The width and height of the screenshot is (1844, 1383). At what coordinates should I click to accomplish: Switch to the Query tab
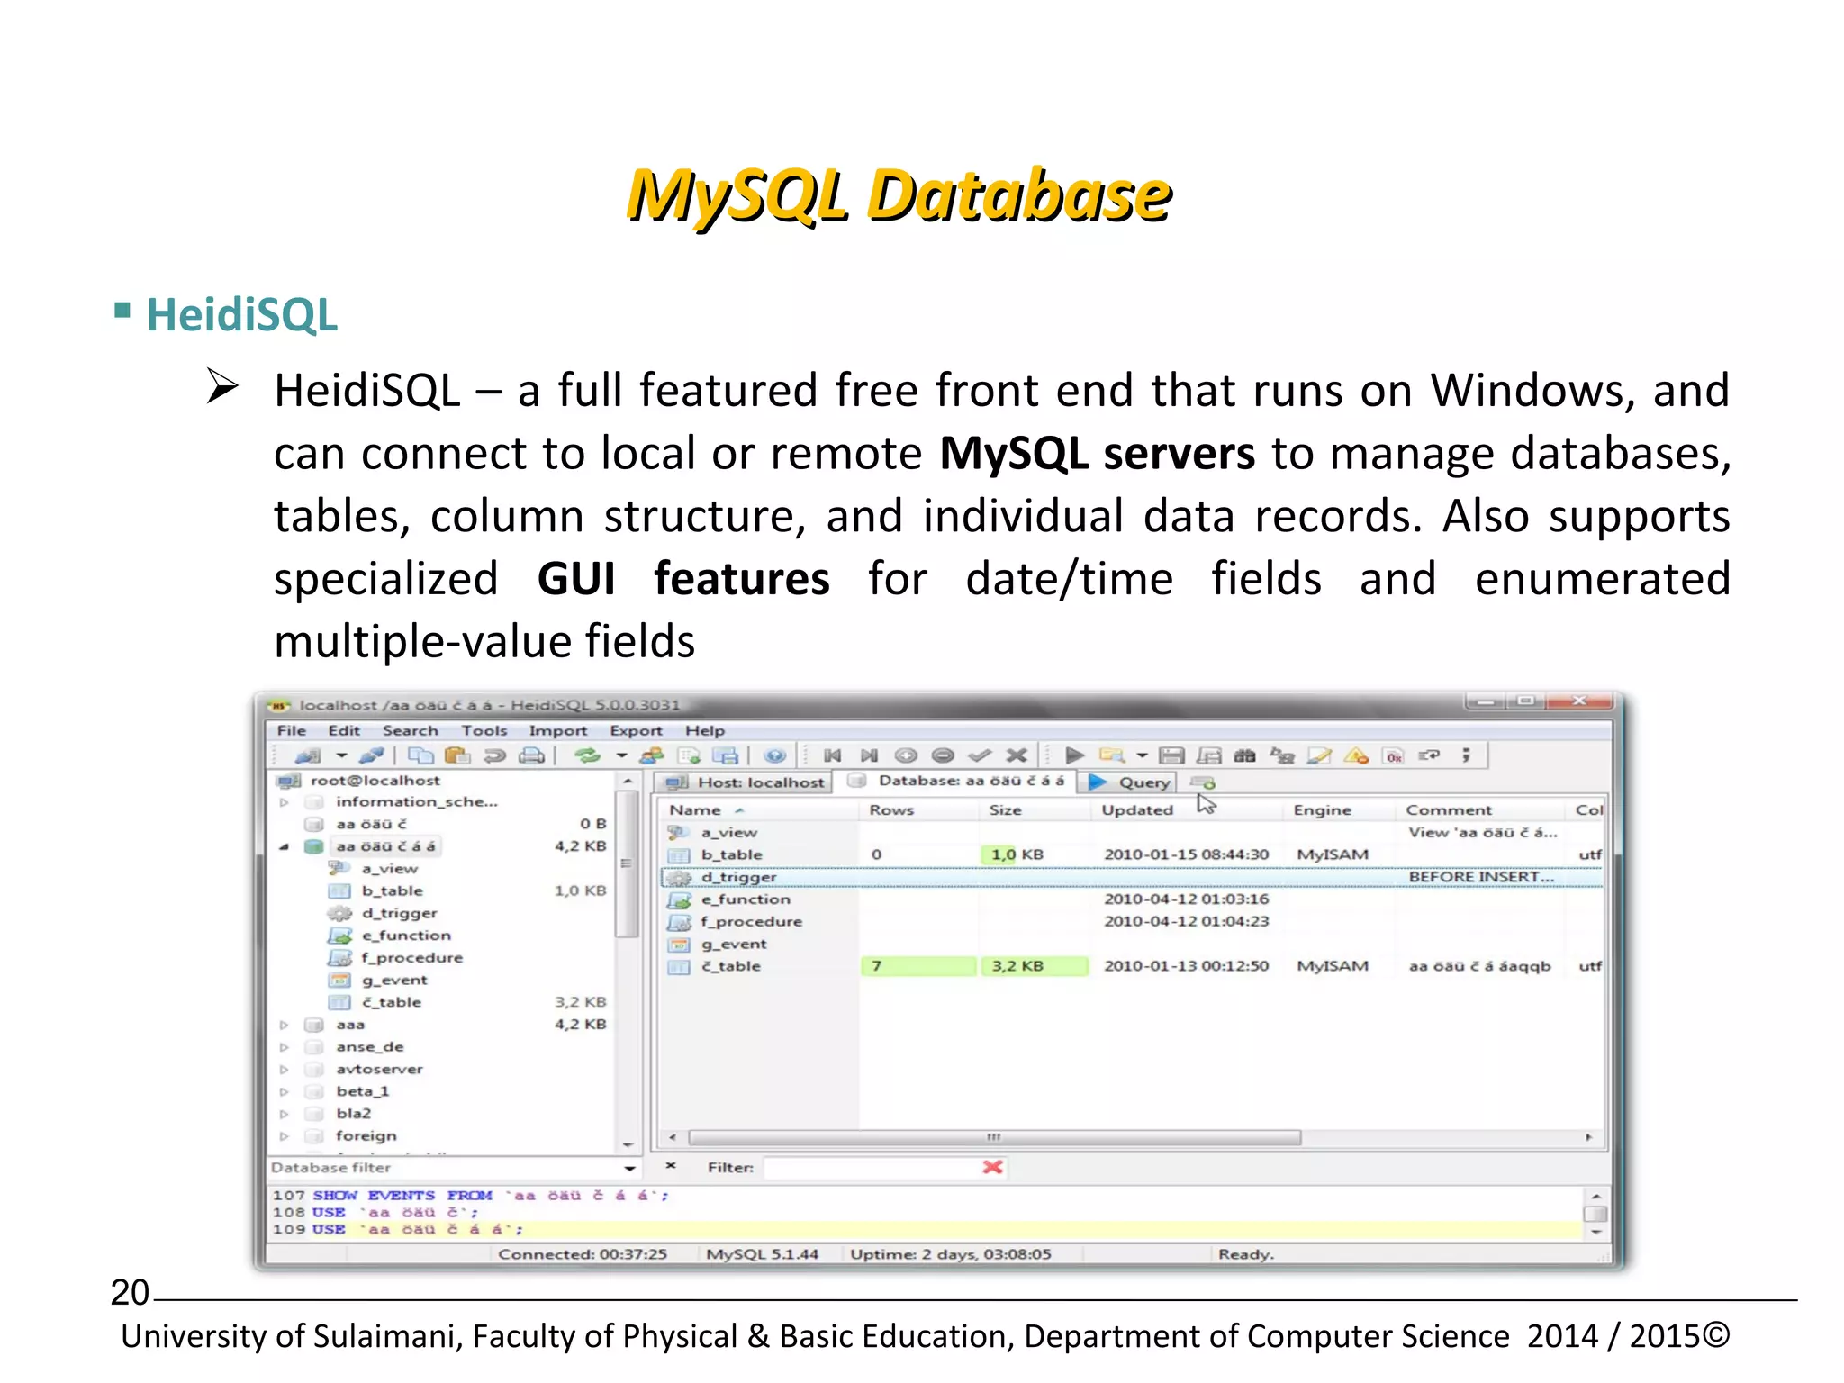point(1129,782)
